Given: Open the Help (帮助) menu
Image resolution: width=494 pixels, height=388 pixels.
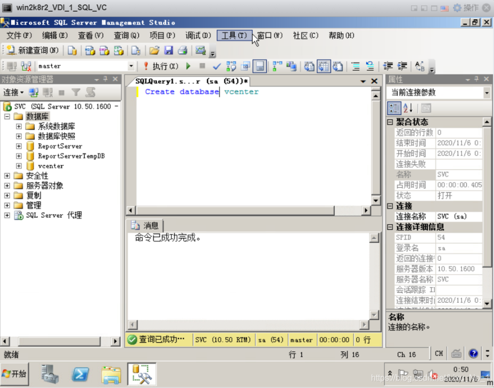Looking at the screenshot, I should [342, 36].
